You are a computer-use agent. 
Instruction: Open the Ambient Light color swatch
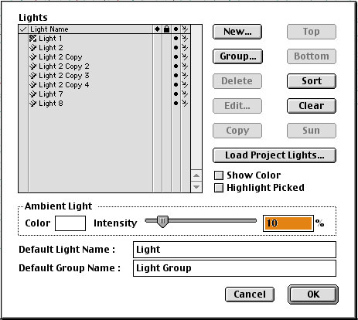(70, 223)
